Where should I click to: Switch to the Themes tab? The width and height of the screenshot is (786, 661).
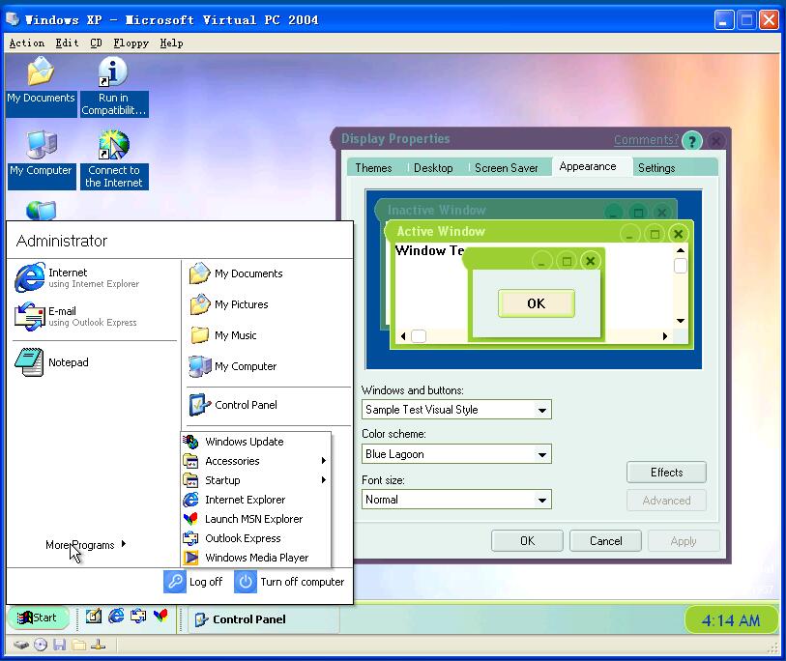click(x=373, y=168)
